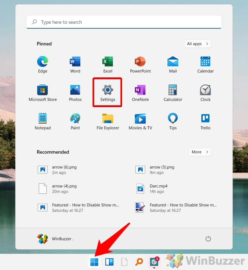Open the Calculator app
Image resolution: width=248 pixels, height=270 pixels.
[173, 93]
